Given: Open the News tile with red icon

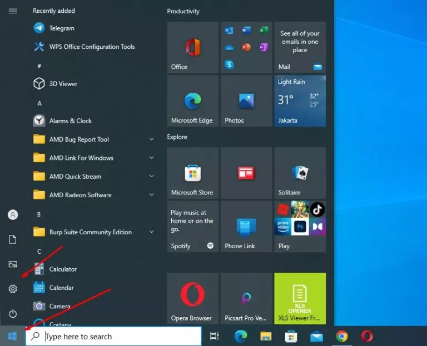Looking at the screenshot, I should pyautogui.click(x=246, y=173).
